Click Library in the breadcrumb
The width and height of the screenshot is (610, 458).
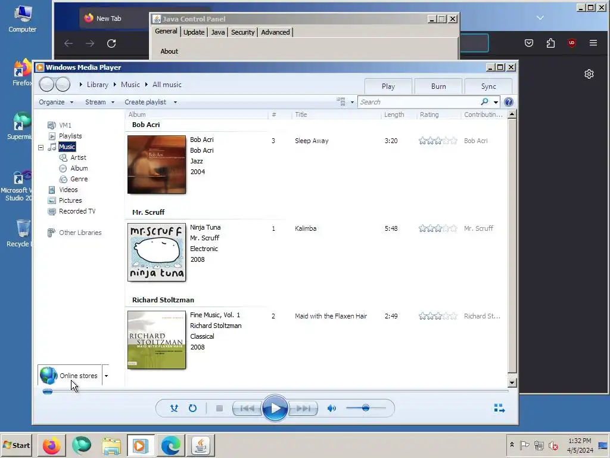(97, 85)
